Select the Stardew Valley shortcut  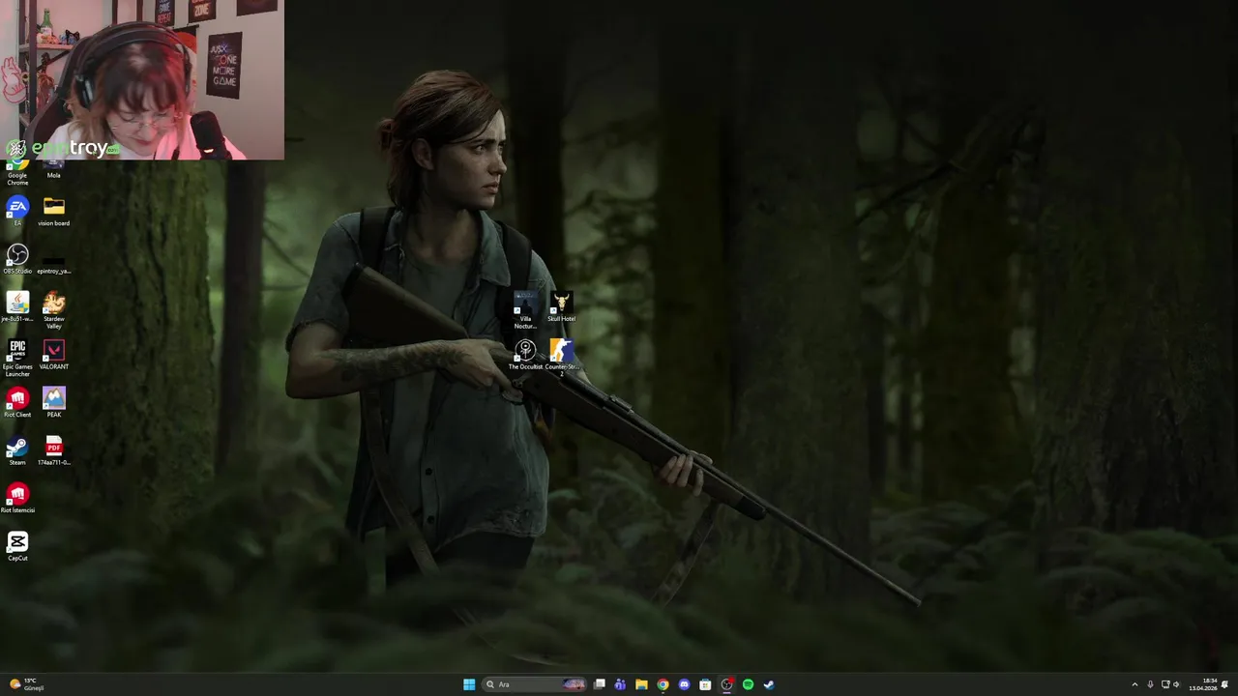[x=53, y=310]
